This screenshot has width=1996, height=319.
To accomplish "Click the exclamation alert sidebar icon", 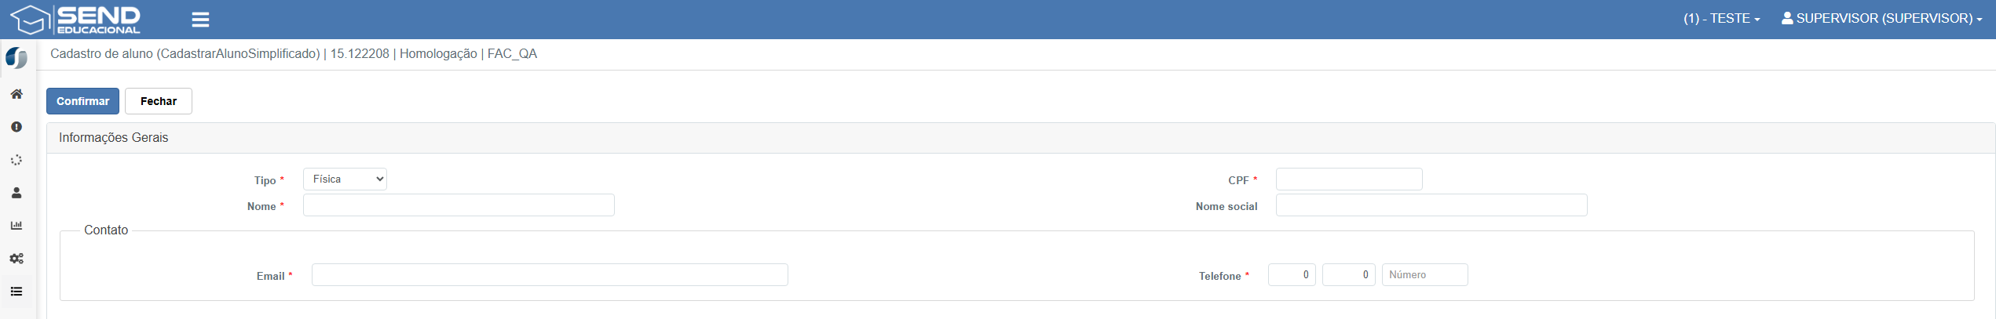I will click(16, 127).
